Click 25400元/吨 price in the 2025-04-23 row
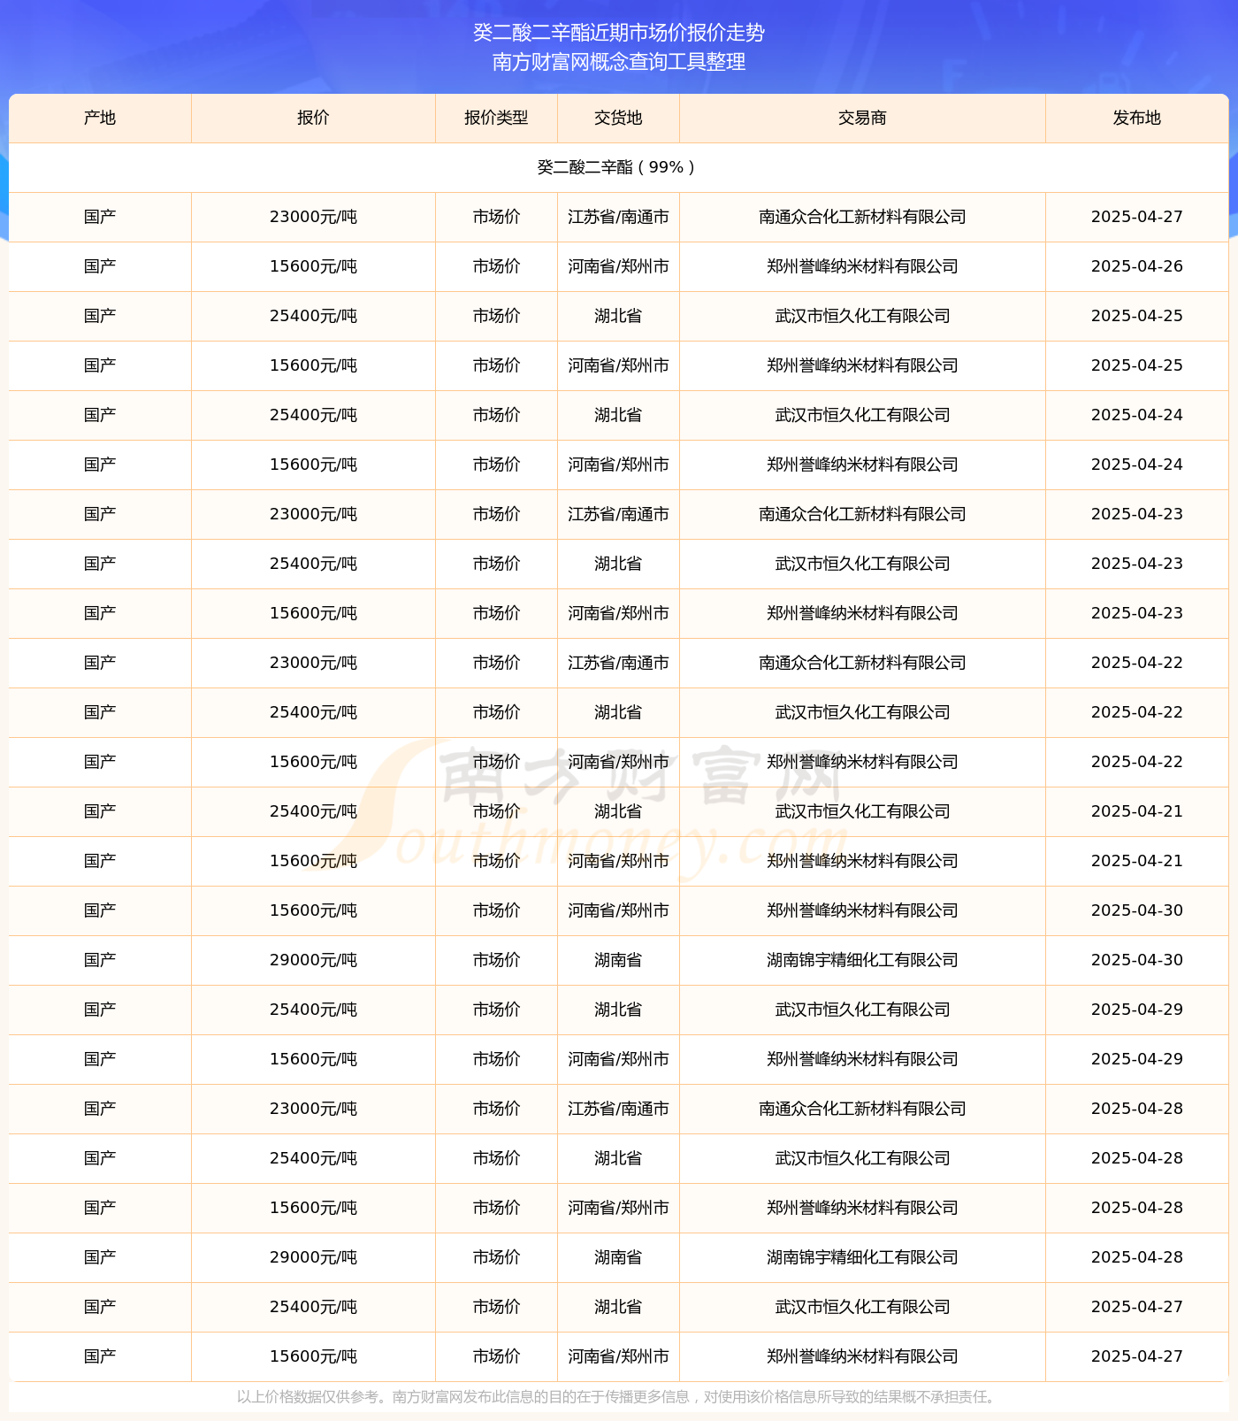 [x=313, y=564]
